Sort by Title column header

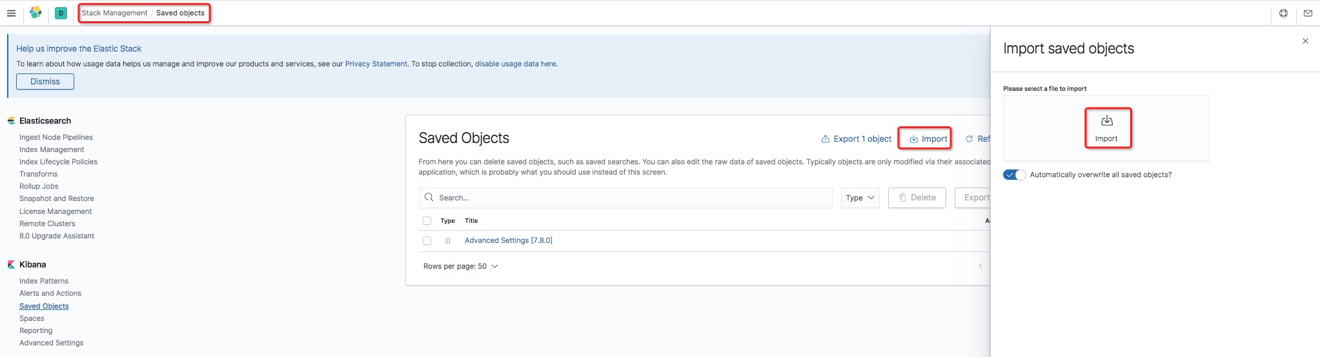pos(471,220)
